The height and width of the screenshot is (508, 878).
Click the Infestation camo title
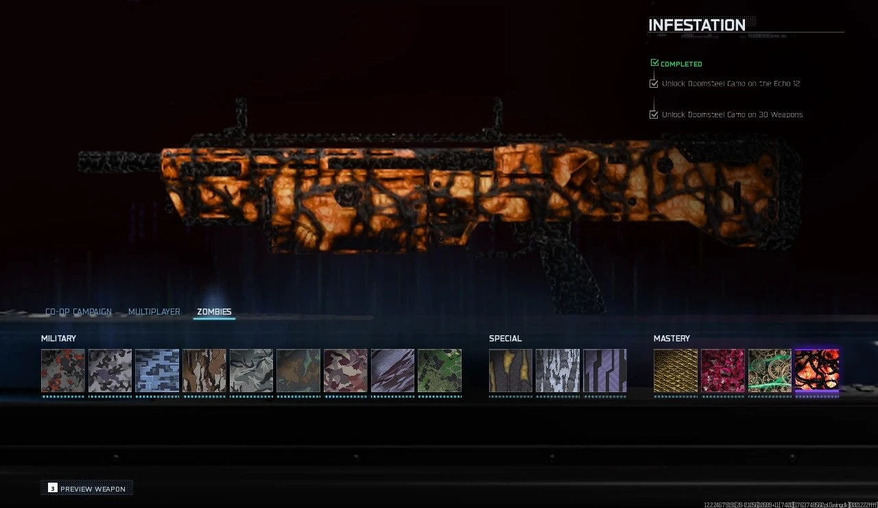click(x=697, y=25)
